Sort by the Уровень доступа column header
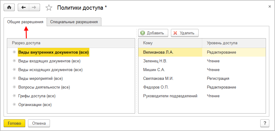The height and width of the screenshot is (131, 275). 222,43
